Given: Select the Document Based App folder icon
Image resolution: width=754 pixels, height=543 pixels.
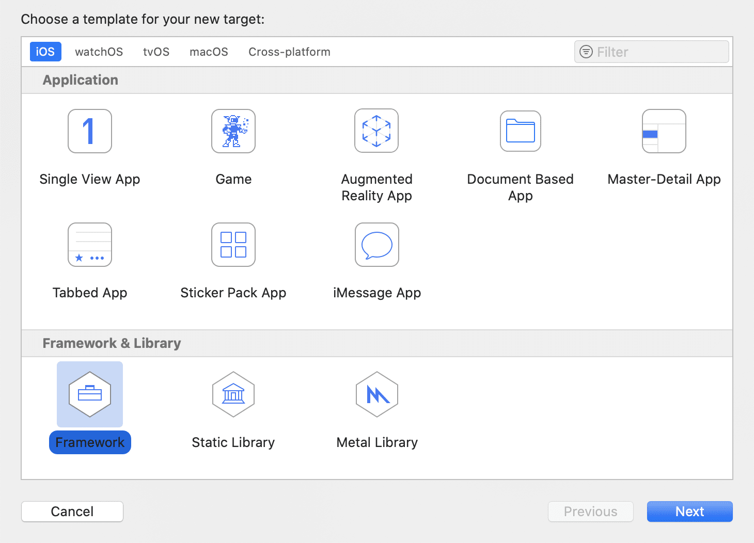Looking at the screenshot, I should pyautogui.click(x=520, y=131).
